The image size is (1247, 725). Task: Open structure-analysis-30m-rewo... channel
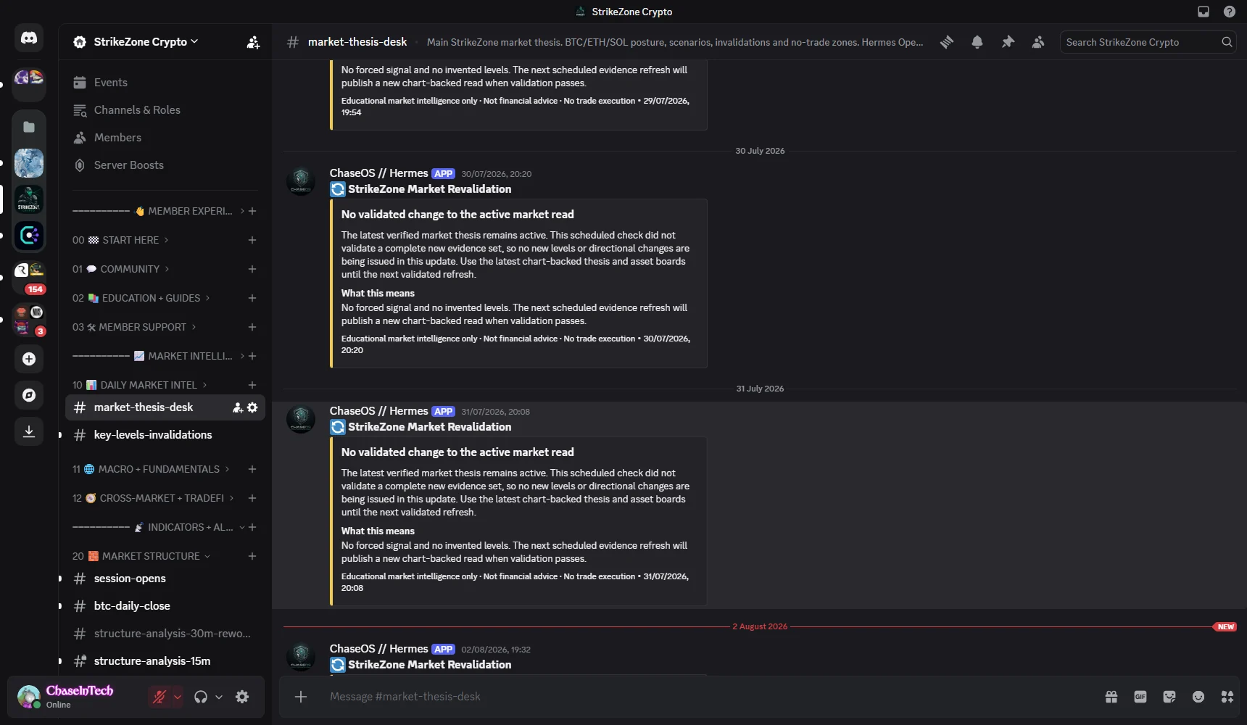point(165,634)
